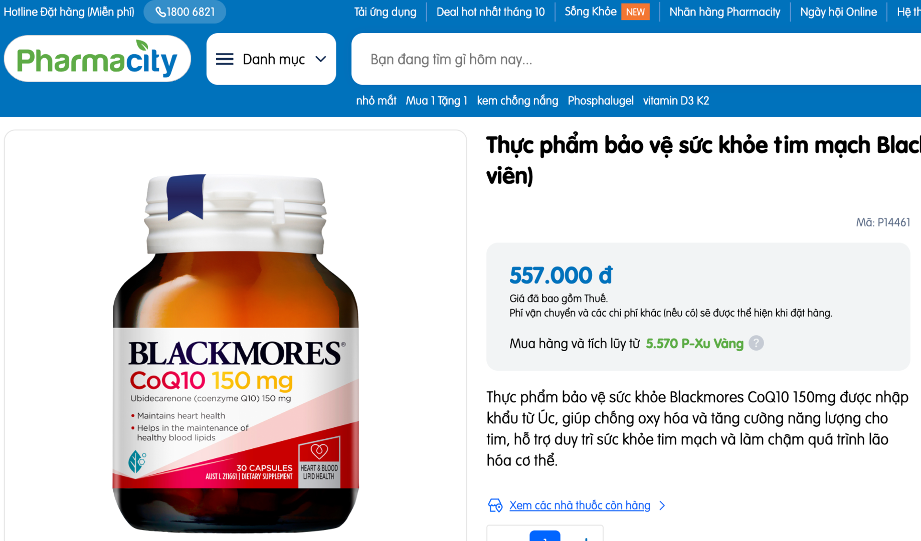The width and height of the screenshot is (921, 541).
Task: Click the NEW badge next to Sống Khỏe
Action: click(x=635, y=12)
